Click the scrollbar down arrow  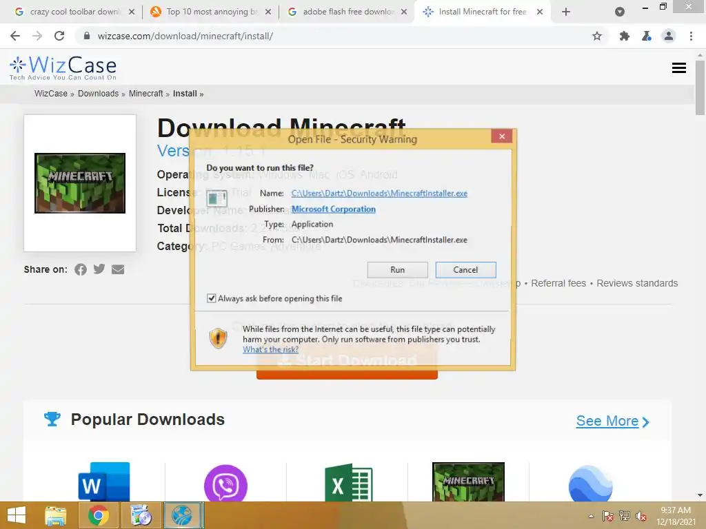(700, 495)
